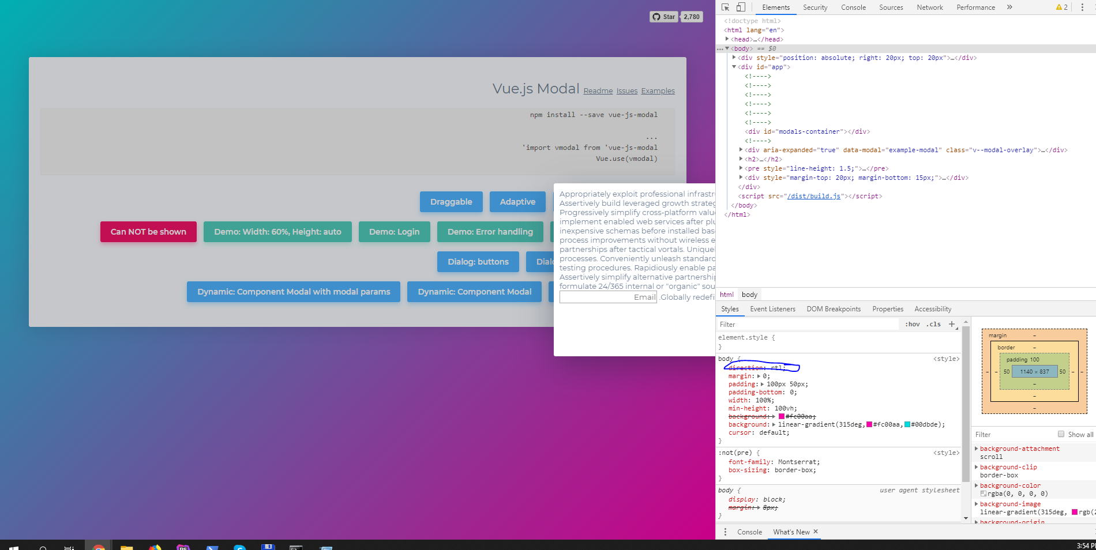Open command prompt from the taskbar

296,547
